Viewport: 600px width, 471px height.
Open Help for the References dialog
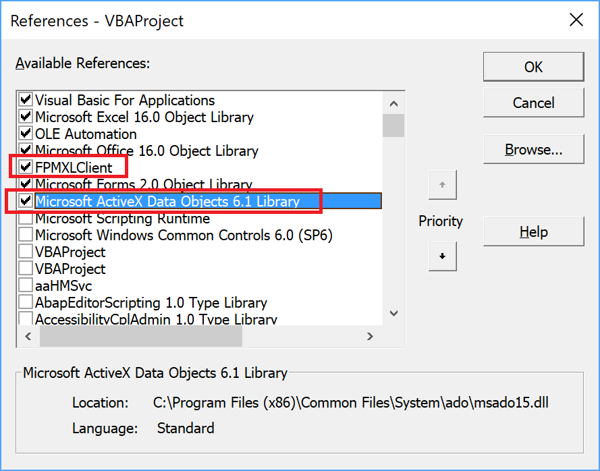coord(533,231)
